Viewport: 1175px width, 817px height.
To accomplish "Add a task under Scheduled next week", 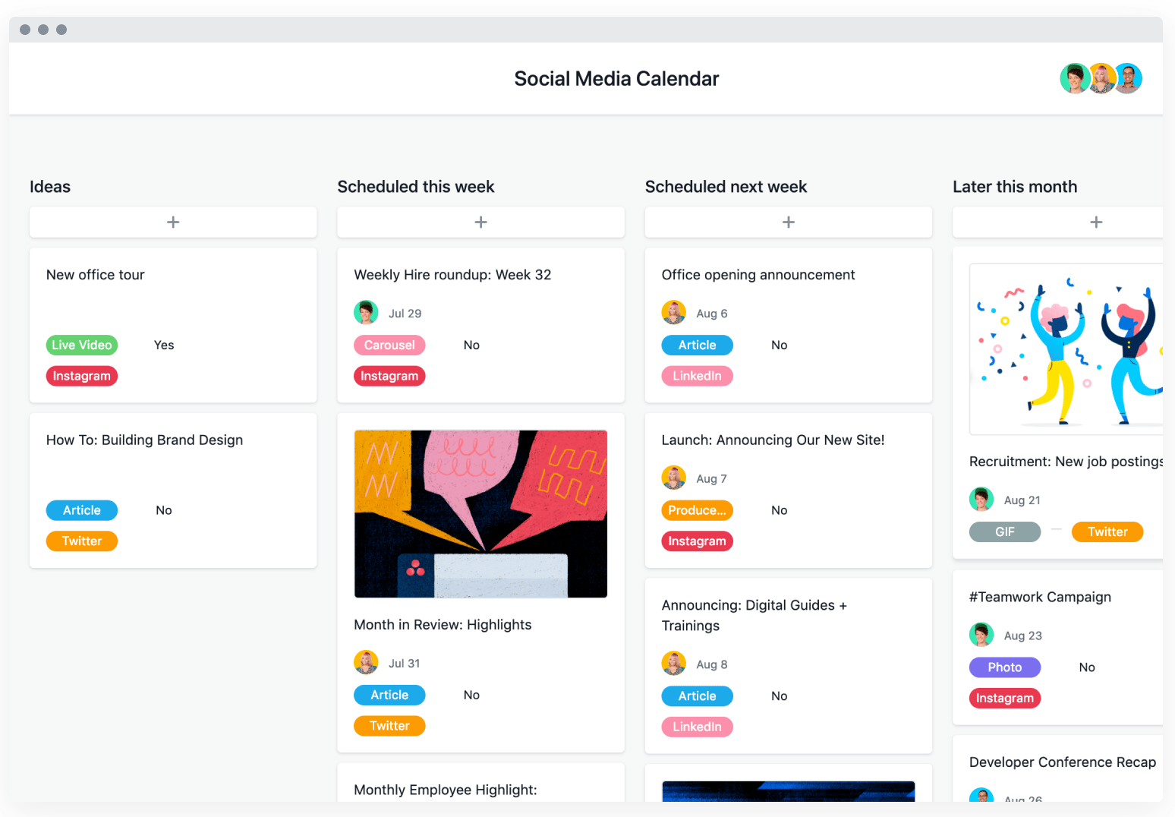I will click(x=788, y=222).
